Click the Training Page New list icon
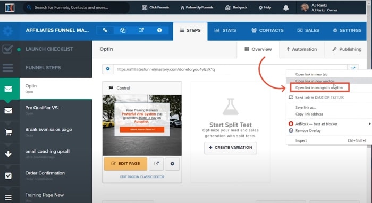The height and width of the screenshot is (203, 372). click(9, 198)
